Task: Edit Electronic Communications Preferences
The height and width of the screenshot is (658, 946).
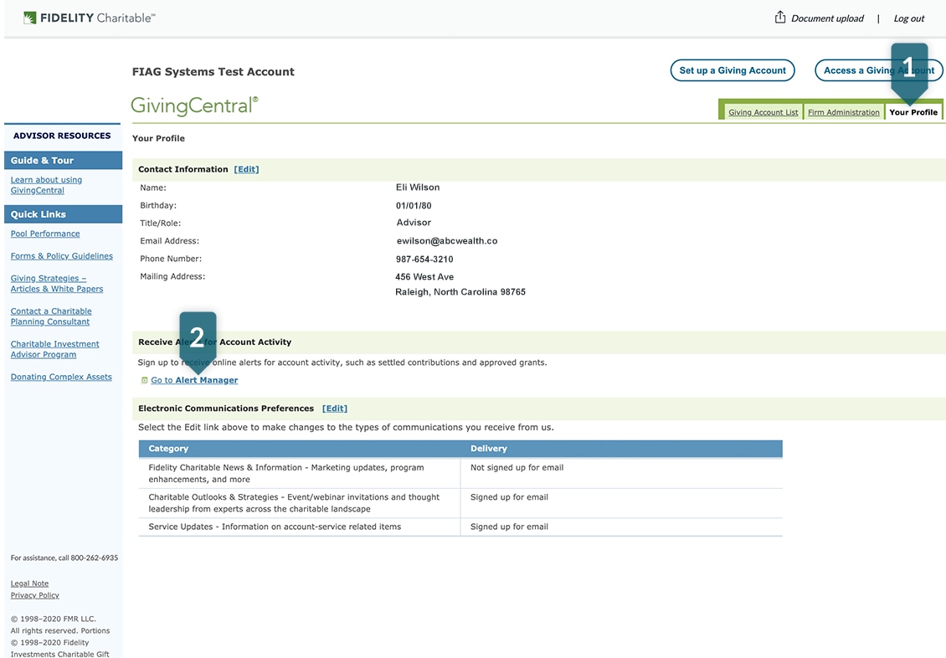Action: 335,409
